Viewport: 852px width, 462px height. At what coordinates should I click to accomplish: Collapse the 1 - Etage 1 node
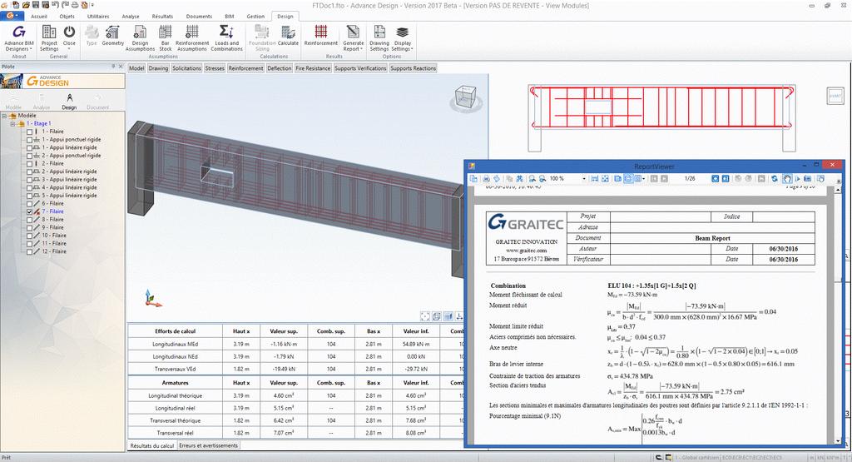[x=12, y=124]
